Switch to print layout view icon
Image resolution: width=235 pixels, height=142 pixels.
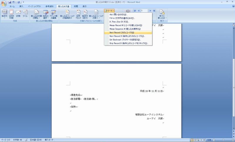(x=192, y=140)
